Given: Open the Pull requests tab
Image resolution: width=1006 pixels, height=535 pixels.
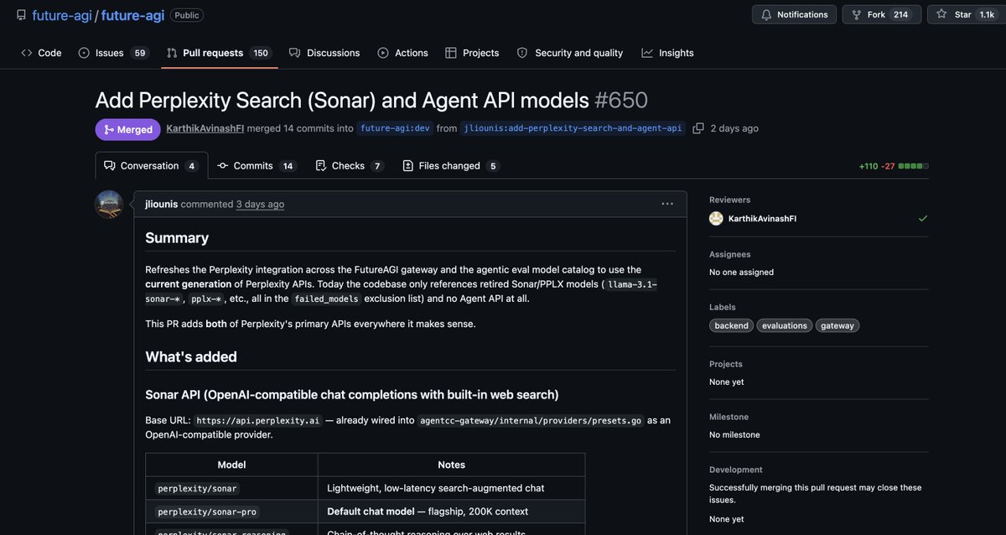Looking at the screenshot, I should [219, 53].
